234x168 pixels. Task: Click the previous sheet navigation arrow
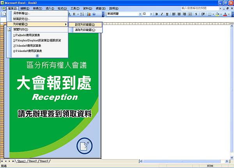coord(6,161)
